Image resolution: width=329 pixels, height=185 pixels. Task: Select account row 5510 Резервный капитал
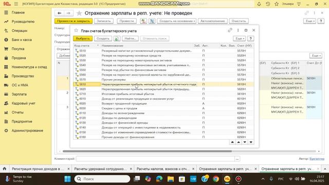coord(163,51)
